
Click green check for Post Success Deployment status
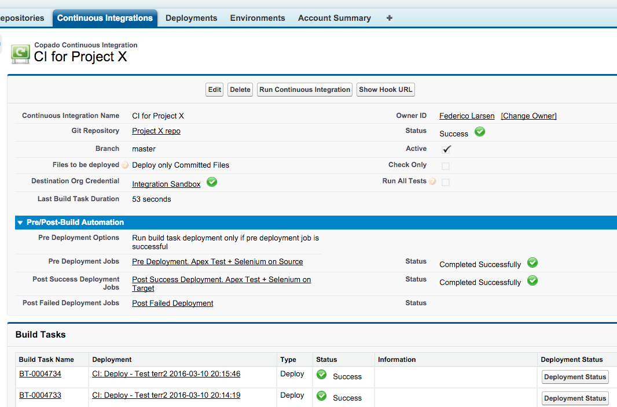[x=532, y=280]
